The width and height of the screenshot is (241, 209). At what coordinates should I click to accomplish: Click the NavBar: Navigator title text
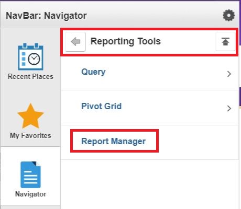coord(46,16)
